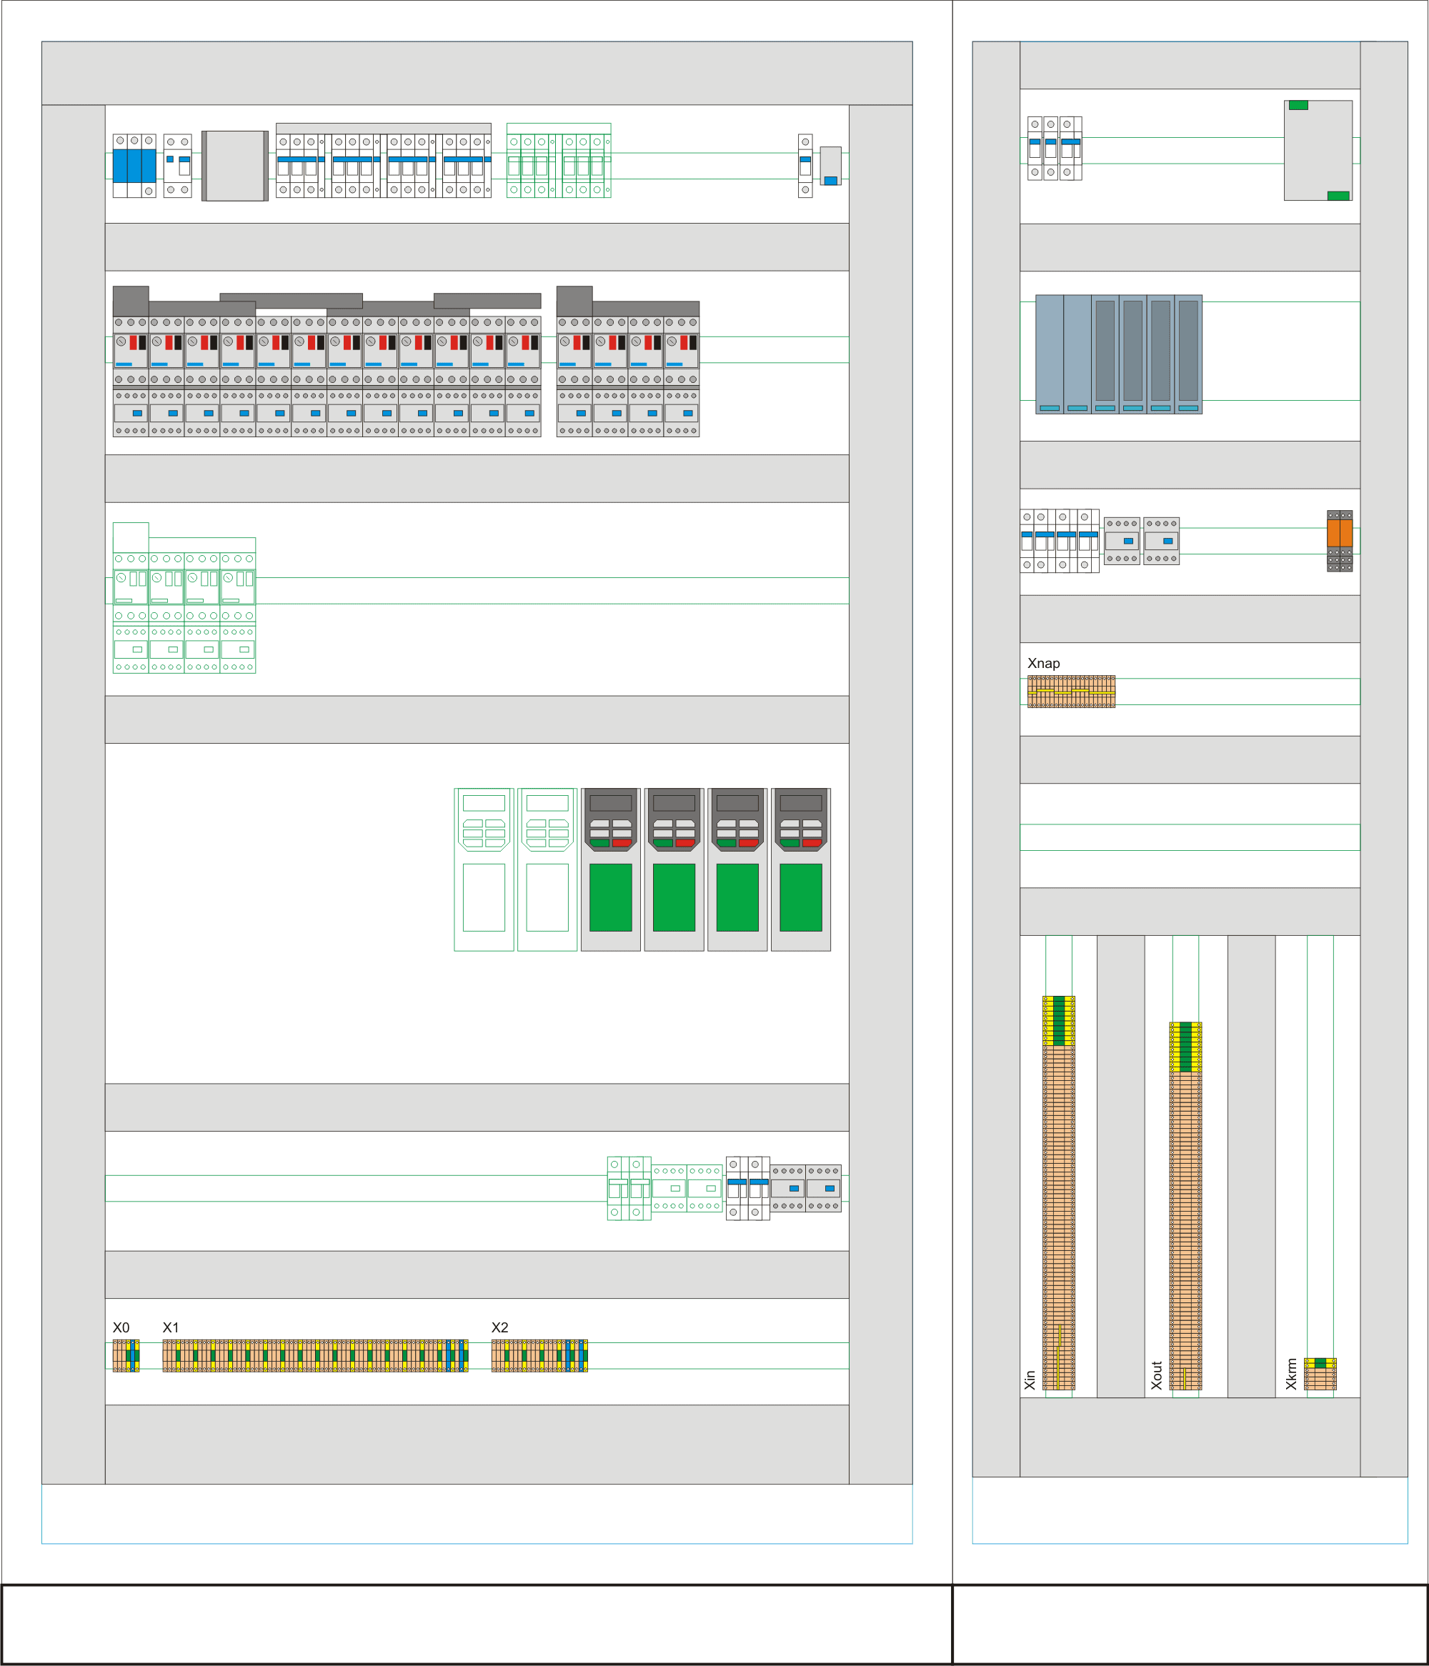The height and width of the screenshot is (1666, 1429).
Task: Click the large blank device next to the surge arrester
Action: coord(235,166)
